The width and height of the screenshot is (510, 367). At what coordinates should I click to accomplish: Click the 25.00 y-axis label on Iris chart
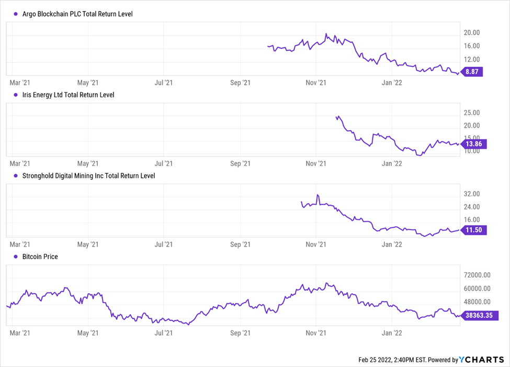click(x=472, y=113)
